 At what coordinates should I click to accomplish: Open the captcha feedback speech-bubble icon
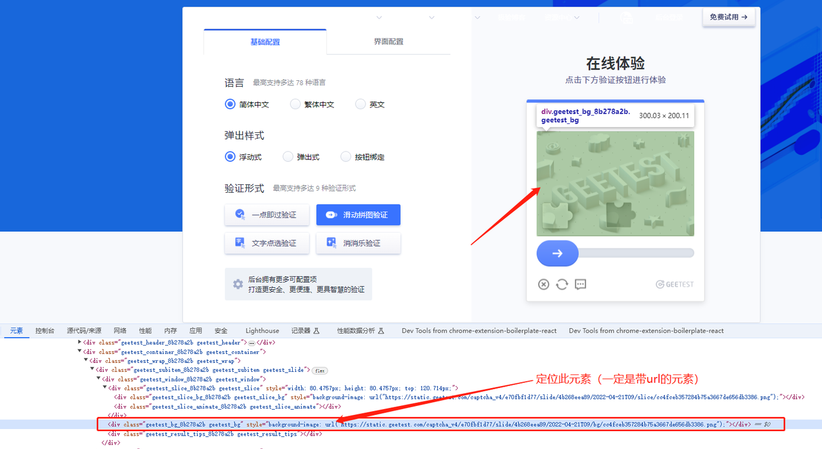[x=581, y=284]
